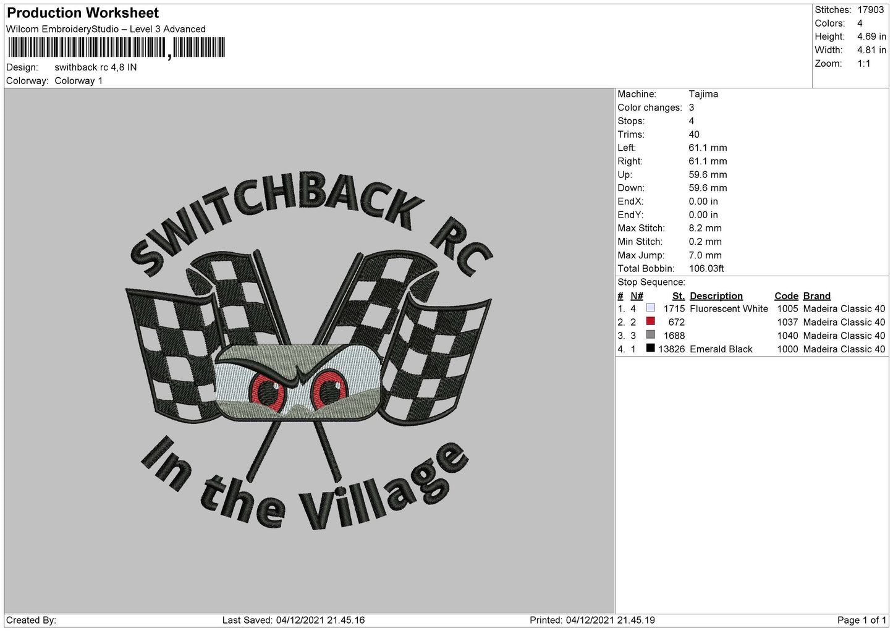Image resolution: width=893 pixels, height=631 pixels.
Task: Click the thread code '1005'
Action: [x=787, y=309]
